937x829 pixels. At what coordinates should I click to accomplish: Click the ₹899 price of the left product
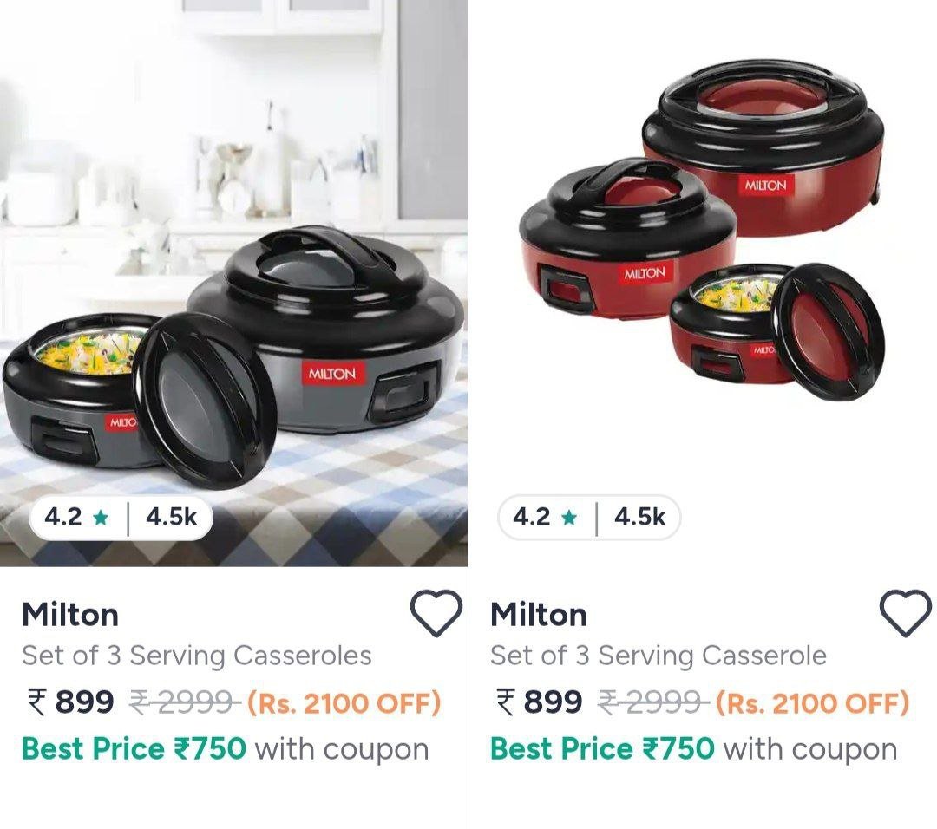[x=70, y=702]
